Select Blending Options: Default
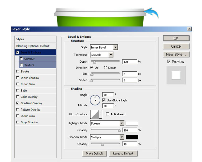 35,46
